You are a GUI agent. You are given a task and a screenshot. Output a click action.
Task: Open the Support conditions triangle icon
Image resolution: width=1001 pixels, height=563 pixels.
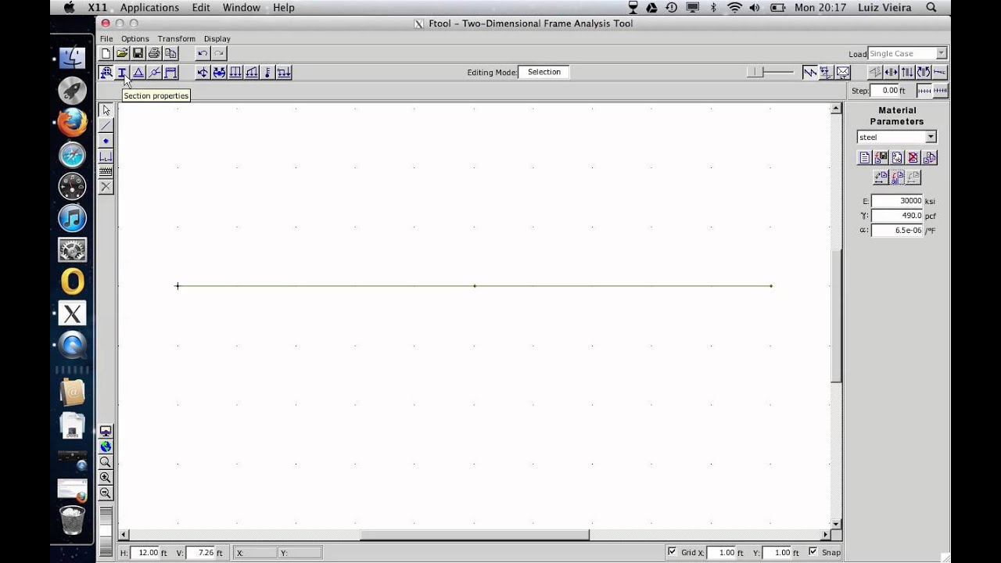pos(138,73)
